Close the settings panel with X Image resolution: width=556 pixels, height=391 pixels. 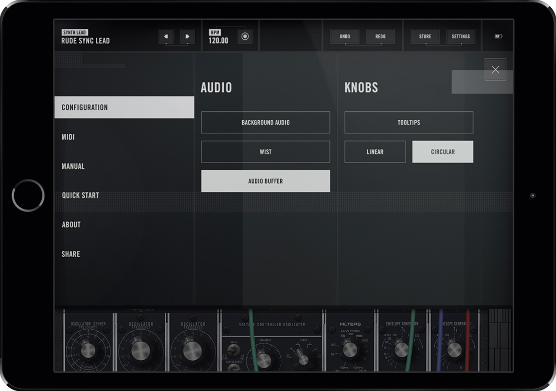pyautogui.click(x=495, y=70)
